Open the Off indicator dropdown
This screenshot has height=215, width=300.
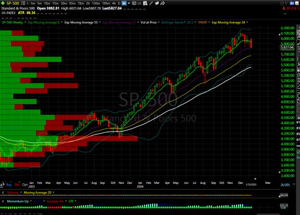pyautogui.click(x=75, y=201)
